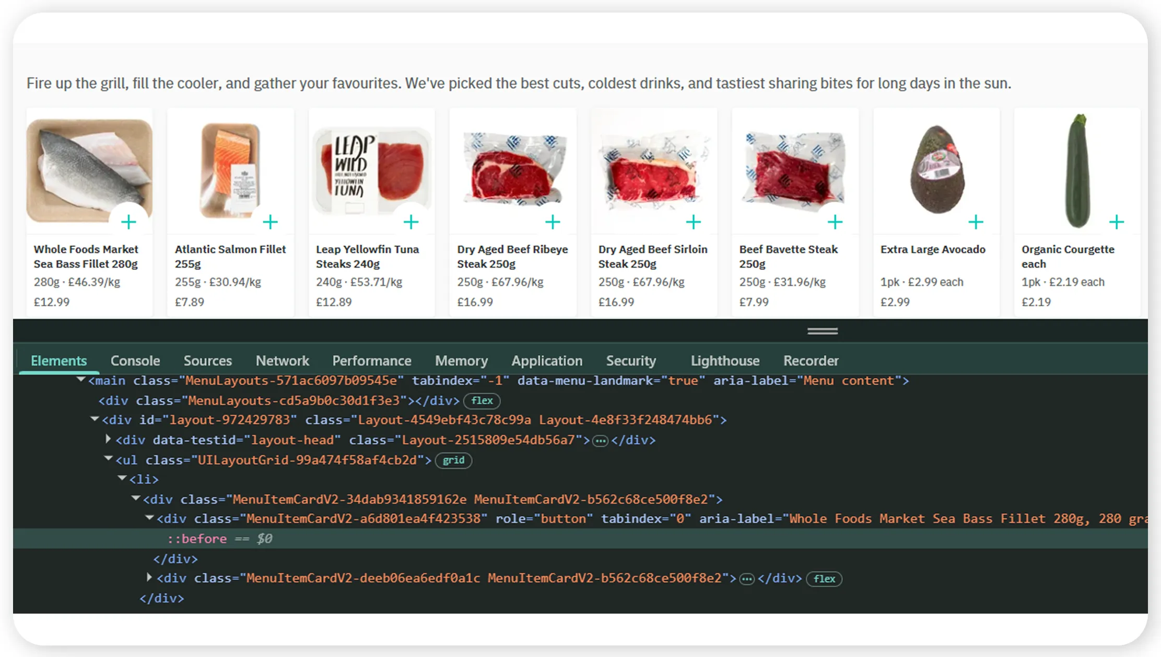Click the 280g · £46.39/kg unit price

tap(77, 282)
